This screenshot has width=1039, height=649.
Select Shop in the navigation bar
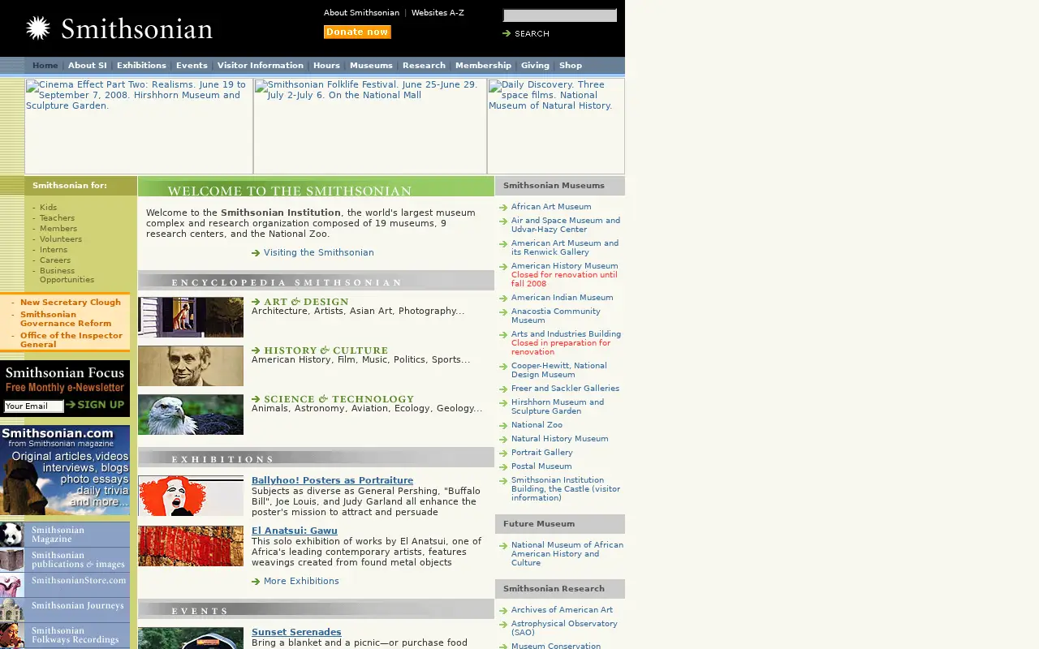(x=571, y=66)
